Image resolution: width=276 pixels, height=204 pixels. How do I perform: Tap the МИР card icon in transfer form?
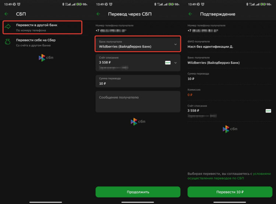(168, 62)
